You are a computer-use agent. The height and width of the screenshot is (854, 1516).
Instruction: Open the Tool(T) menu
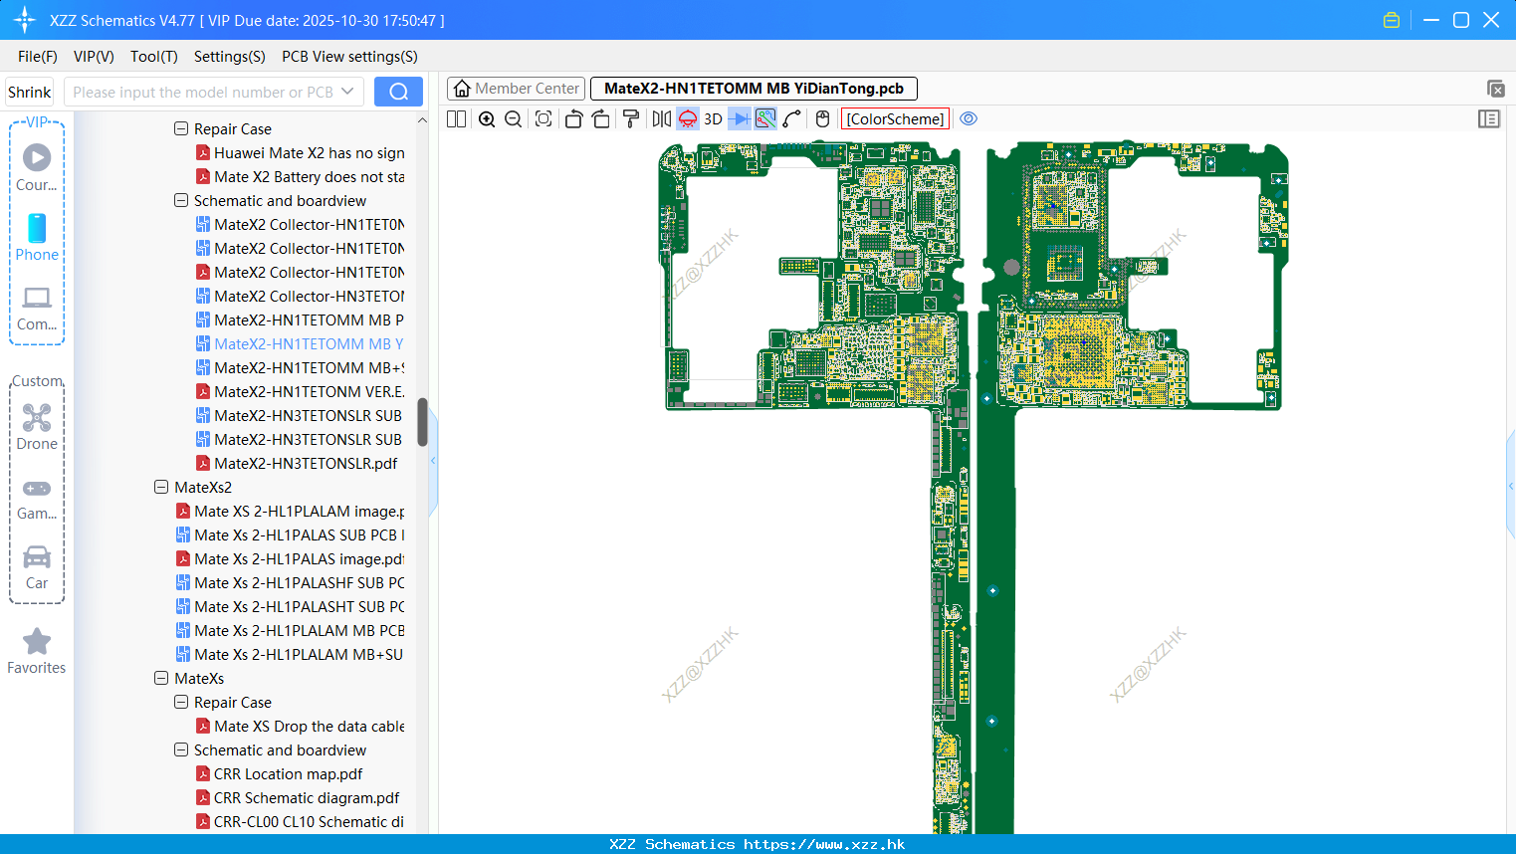154,57
